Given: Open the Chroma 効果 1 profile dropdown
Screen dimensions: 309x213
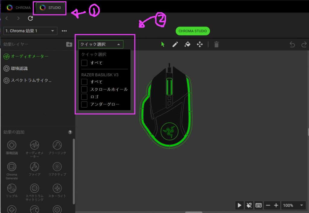Looking at the screenshot, I should pos(30,31).
